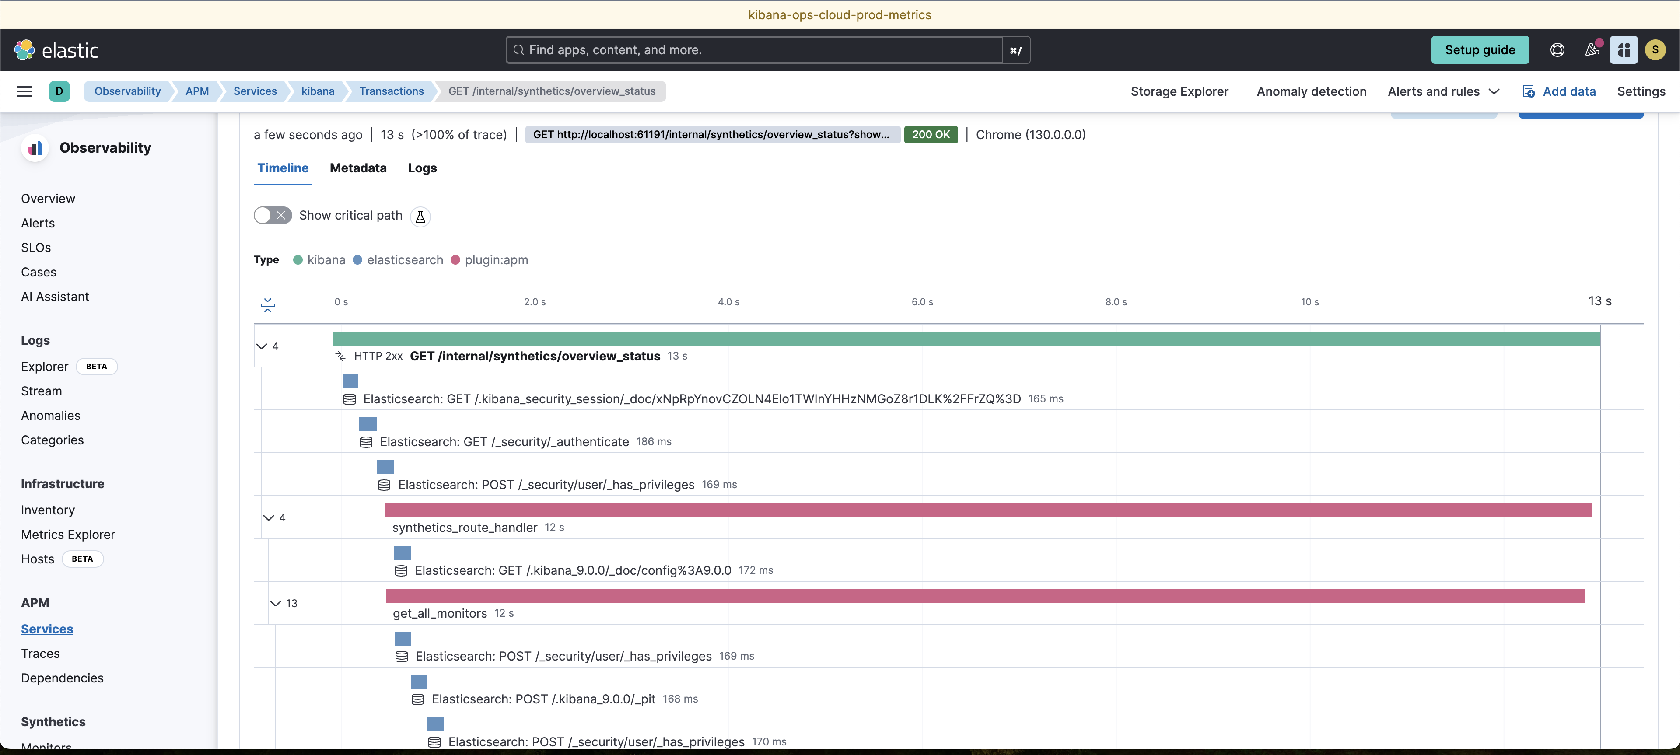The width and height of the screenshot is (1680, 755).
Task: Click the database icon for _authenticate span
Action: pos(367,442)
